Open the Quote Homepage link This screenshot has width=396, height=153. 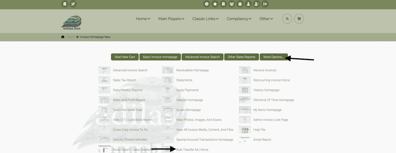[x=188, y=110]
